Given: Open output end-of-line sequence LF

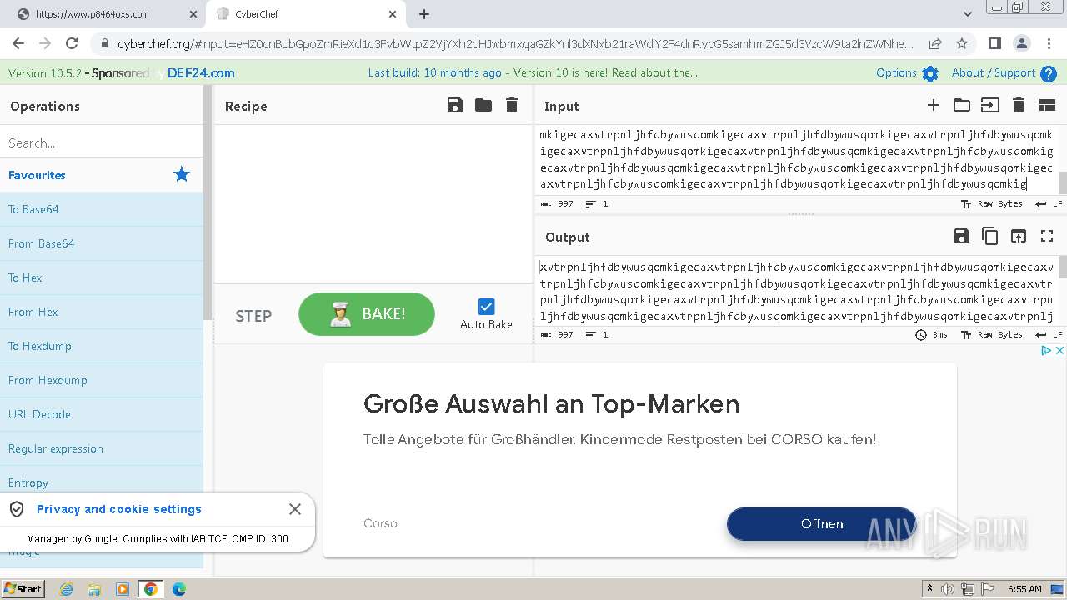Looking at the screenshot, I should 1049,334.
